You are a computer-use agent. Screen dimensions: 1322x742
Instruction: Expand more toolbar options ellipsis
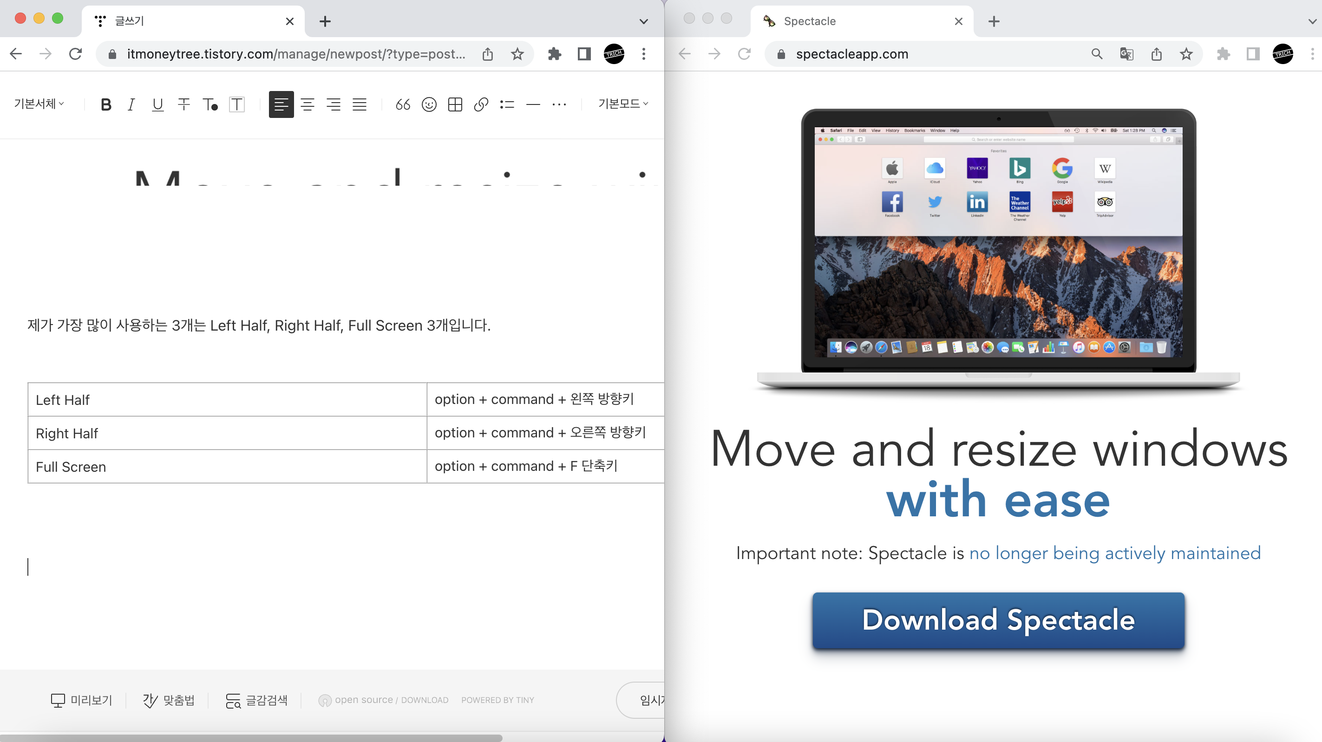pyautogui.click(x=559, y=104)
